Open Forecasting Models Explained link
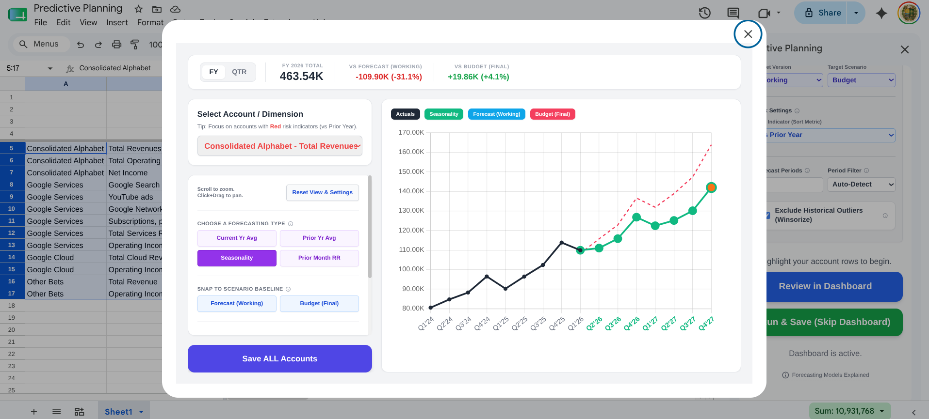This screenshot has height=419, width=929. point(825,375)
